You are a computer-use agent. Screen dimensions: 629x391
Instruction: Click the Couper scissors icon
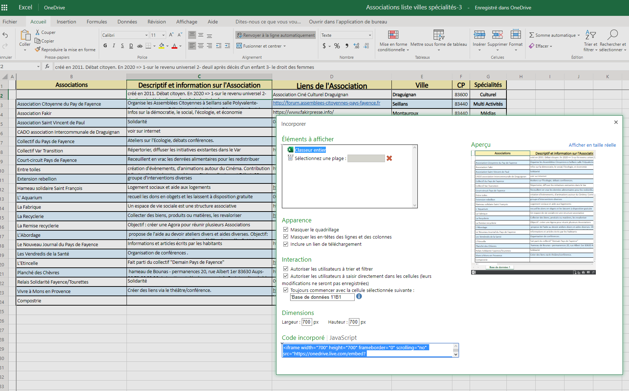[x=37, y=32]
